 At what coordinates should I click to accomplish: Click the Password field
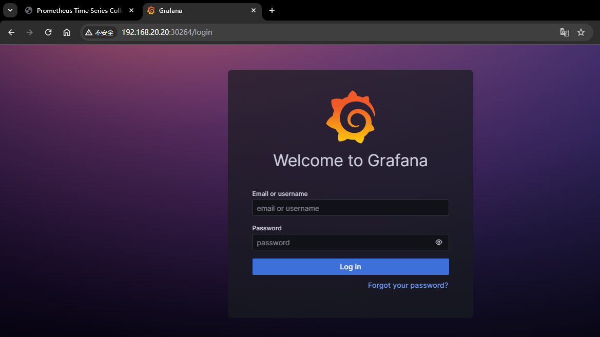click(x=351, y=242)
